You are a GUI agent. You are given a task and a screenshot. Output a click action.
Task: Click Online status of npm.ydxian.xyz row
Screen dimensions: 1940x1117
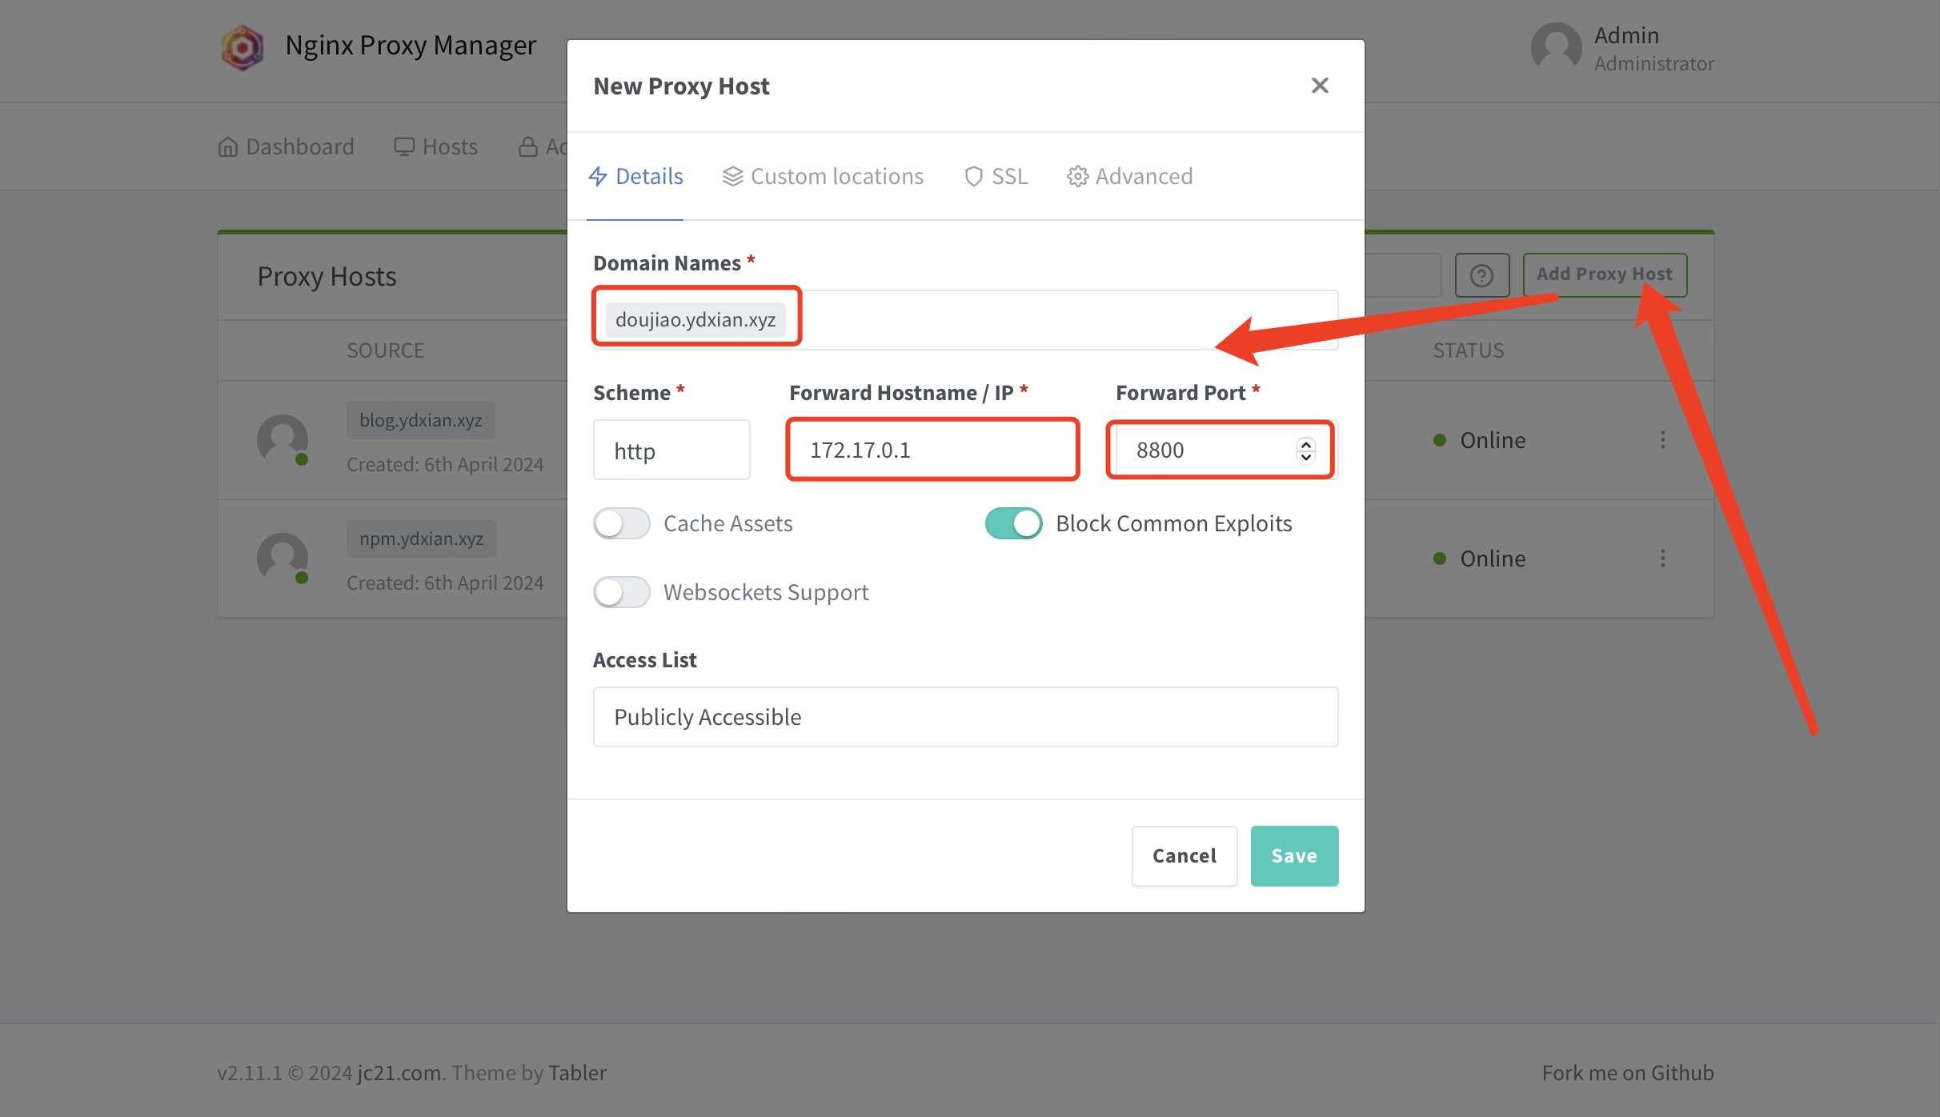(1480, 558)
